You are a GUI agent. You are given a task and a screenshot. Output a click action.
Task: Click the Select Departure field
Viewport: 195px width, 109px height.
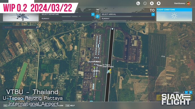pyautogui.click(x=67, y=14)
